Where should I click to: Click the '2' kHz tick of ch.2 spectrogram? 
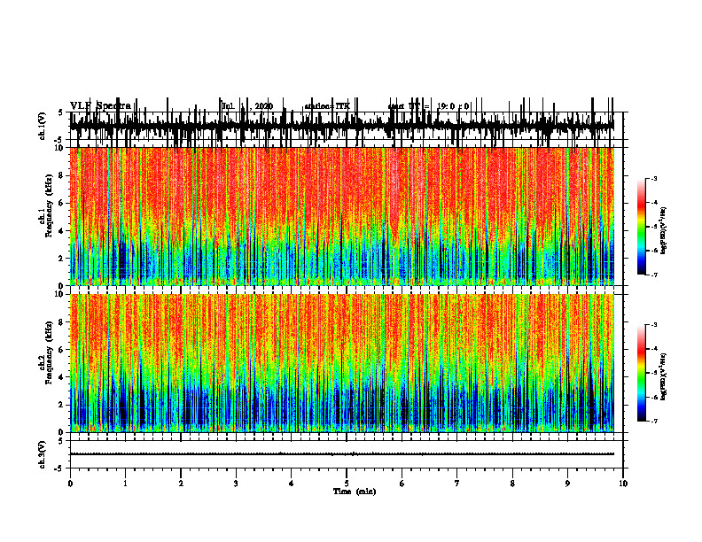pyautogui.click(x=62, y=405)
